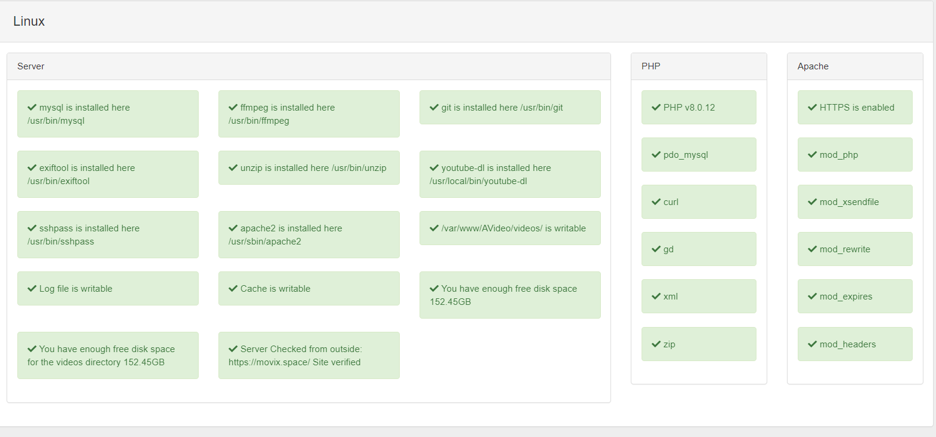The width and height of the screenshot is (936, 437).
Task: Click the /var/www/AVideo/videos/ is writable message
Action: [510, 228]
